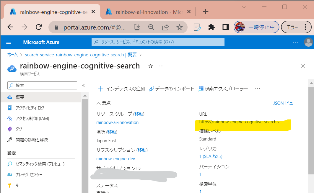The width and height of the screenshot is (314, 193).
Task: Toggle the browser side panel icon
Action: coord(226,27)
